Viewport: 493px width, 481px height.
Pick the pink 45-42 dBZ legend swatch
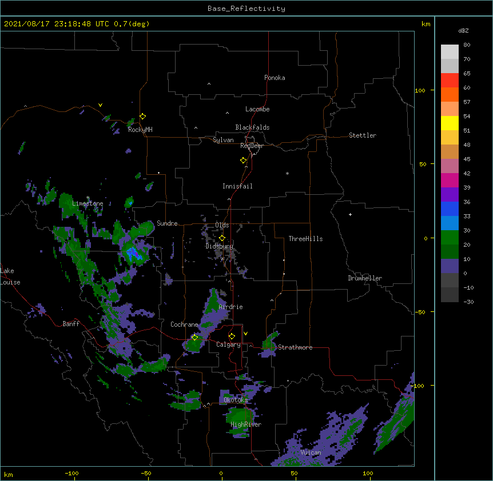(450, 166)
